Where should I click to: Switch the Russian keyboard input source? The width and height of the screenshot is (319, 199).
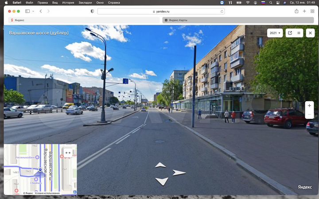tap(263, 3)
